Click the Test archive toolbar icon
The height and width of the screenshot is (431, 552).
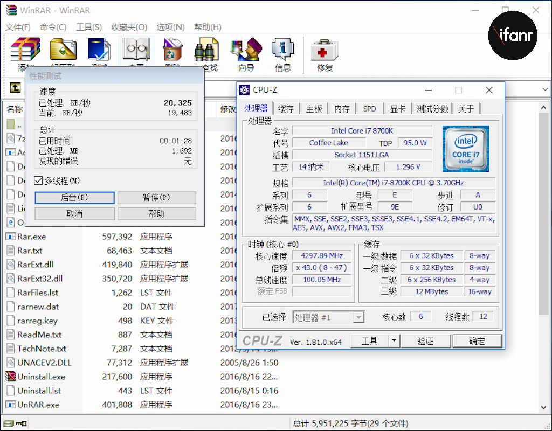click(100, 52)
